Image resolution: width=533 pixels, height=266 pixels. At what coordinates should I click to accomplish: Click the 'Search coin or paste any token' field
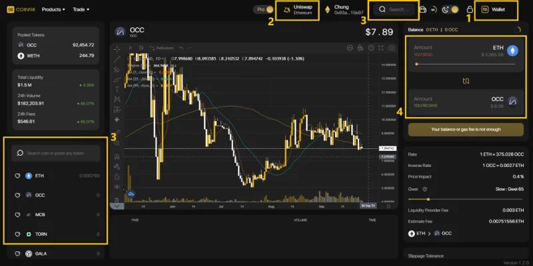(x=56, y=154)
